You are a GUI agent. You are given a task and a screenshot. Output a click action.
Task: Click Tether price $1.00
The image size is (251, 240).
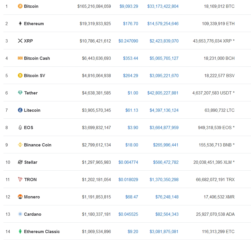tap(133, 93)
